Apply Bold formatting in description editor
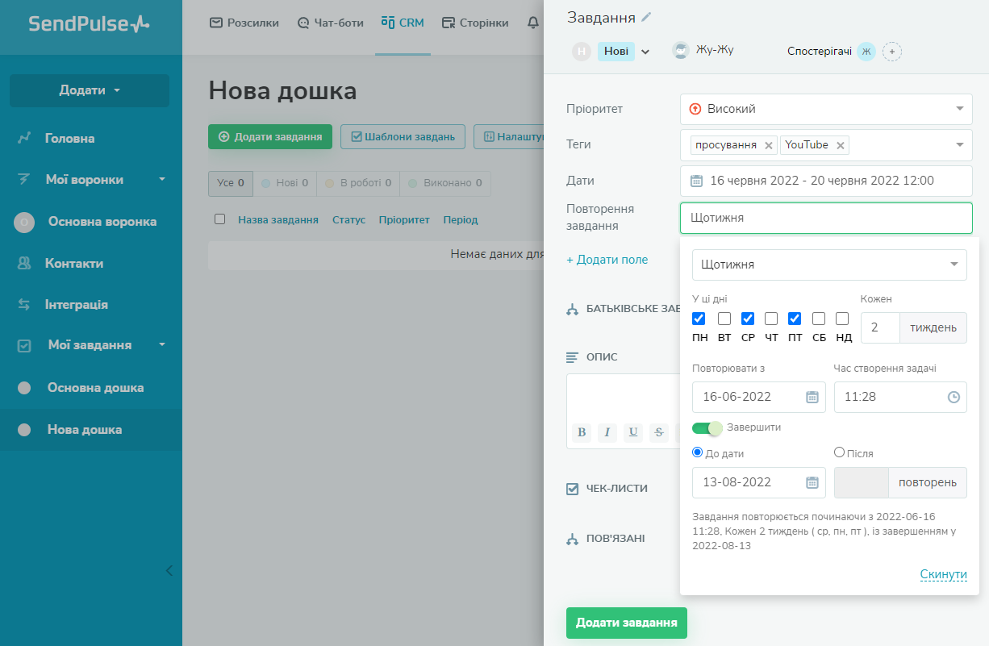989x646 pixels. [582, 432]
